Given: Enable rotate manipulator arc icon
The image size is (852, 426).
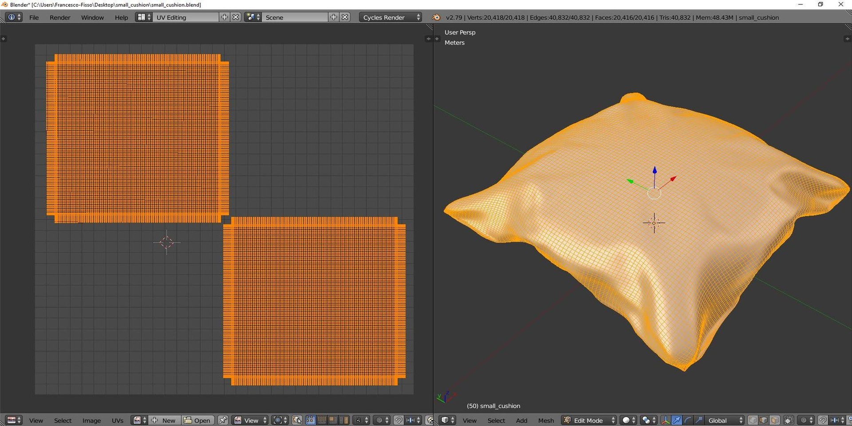Looking at the screenshot, I should pyautogui.click(x=688, y=420).
